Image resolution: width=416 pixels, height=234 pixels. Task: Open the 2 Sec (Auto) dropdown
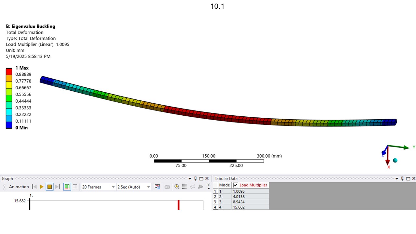[134, 187]
